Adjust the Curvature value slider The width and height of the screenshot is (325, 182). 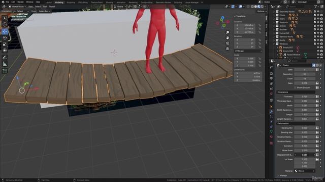(305, 146)
